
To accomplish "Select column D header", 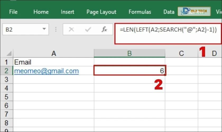I will click(x=214, y=53).
